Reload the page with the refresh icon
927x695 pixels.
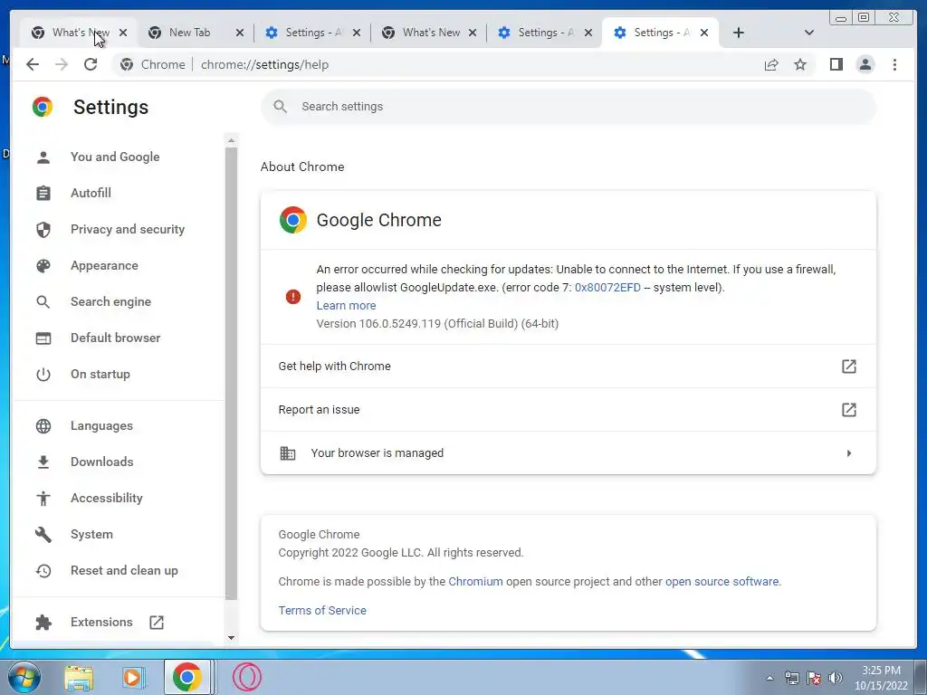click(91, 64)
